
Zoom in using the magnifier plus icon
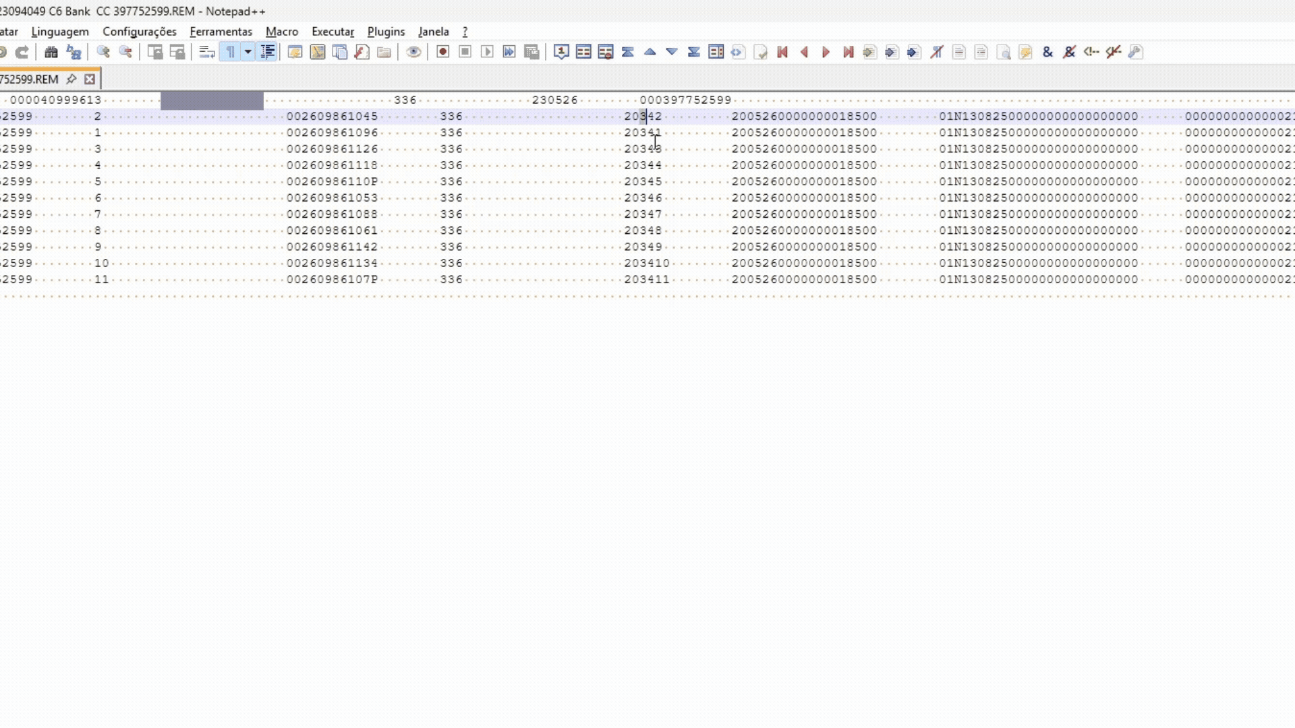pos(103,52)
